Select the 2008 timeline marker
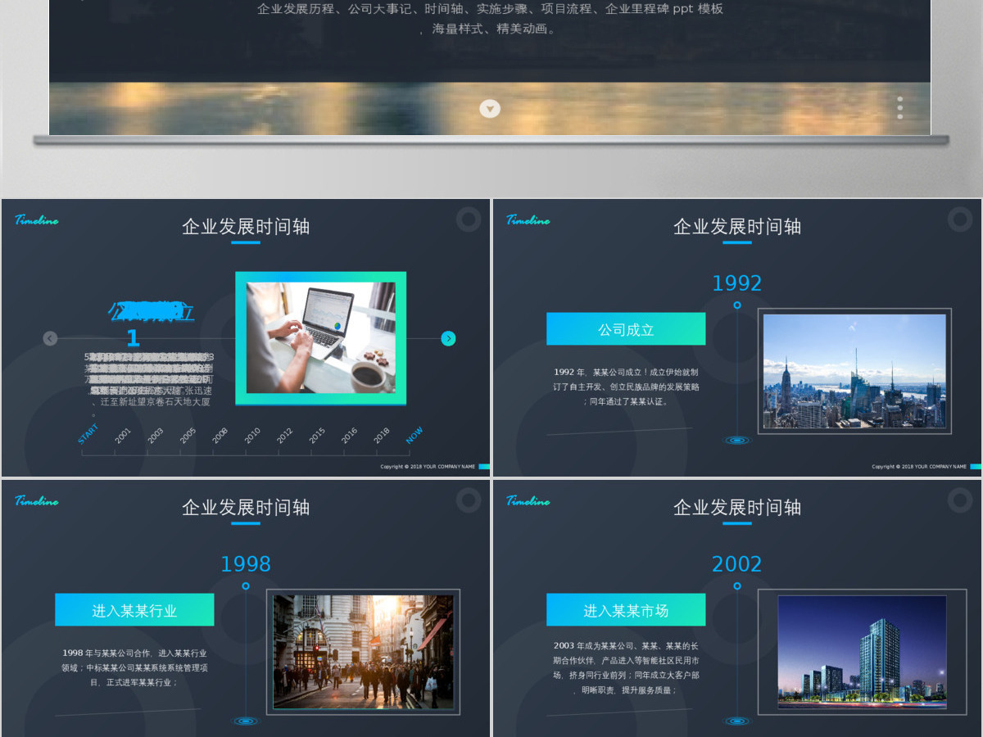Viewport: 983px width, 737px height. click(220, 436)
